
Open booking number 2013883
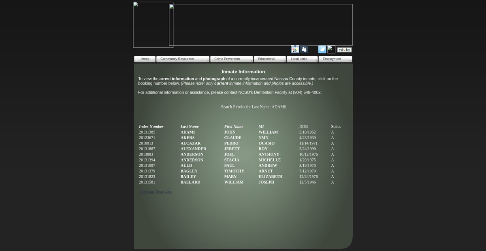click(146, 155)
